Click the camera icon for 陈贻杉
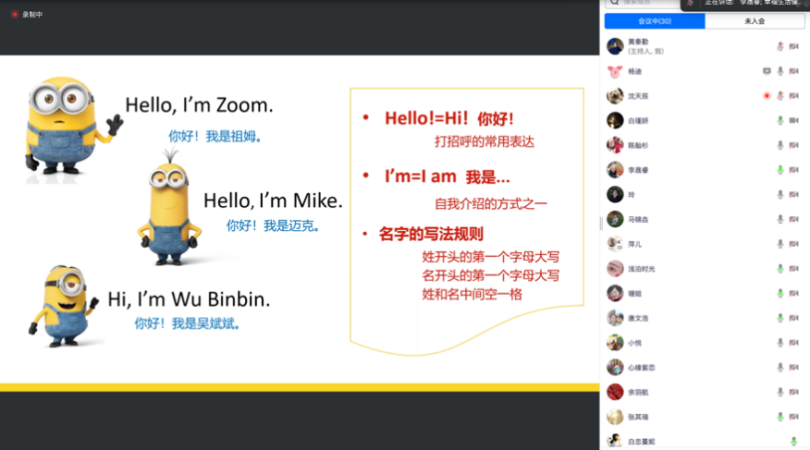 tap(794, 145)
